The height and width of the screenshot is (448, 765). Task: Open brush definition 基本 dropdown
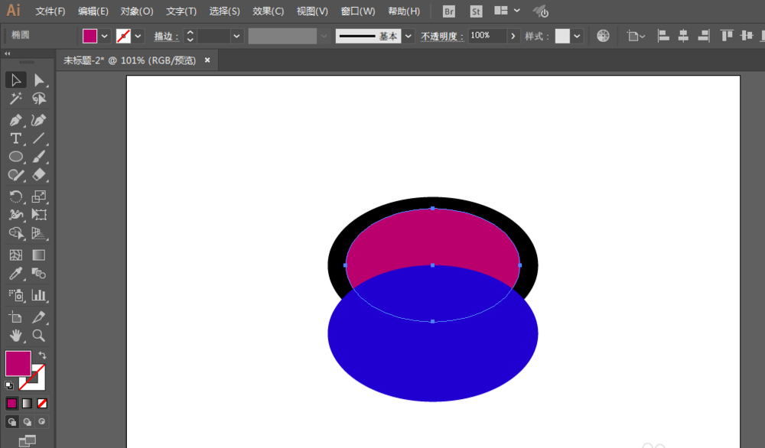[409, 36]
